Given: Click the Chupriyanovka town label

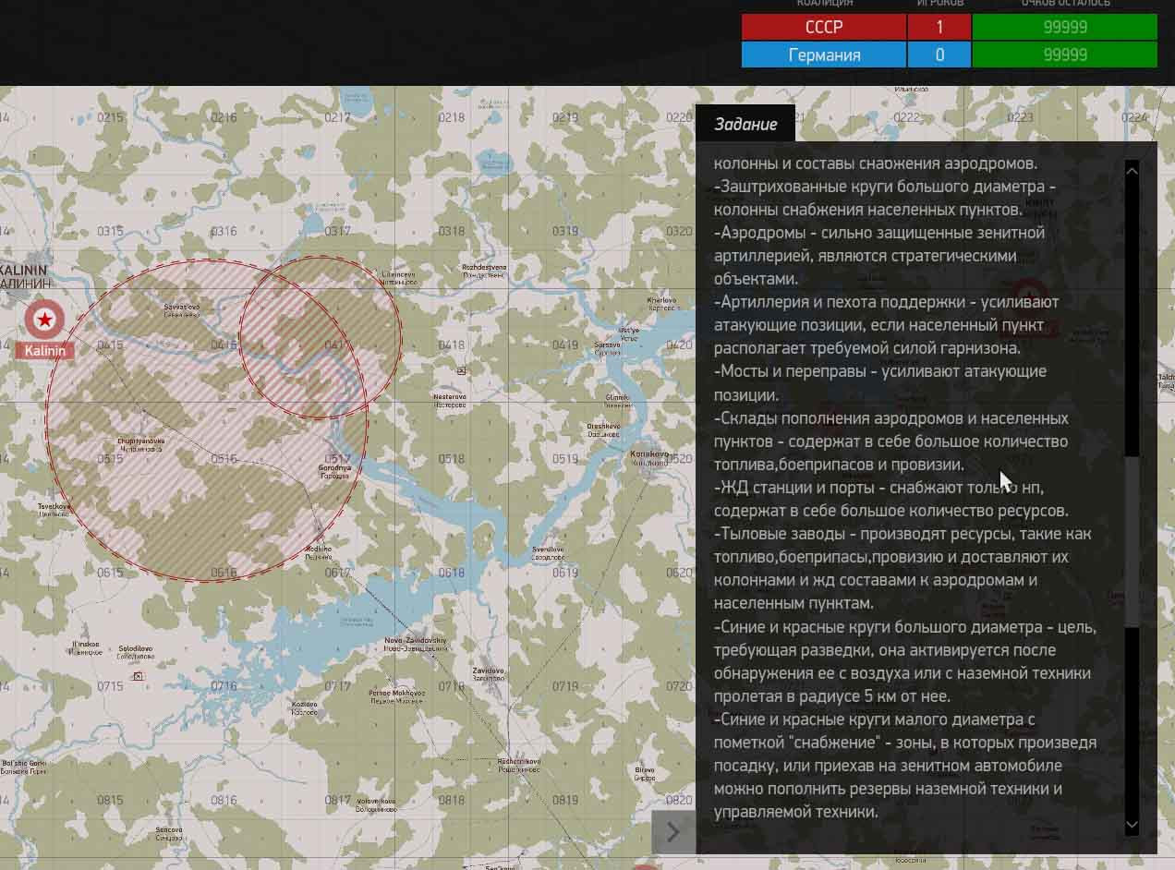Looking at the screenshot, I should [x=140, y=444].
